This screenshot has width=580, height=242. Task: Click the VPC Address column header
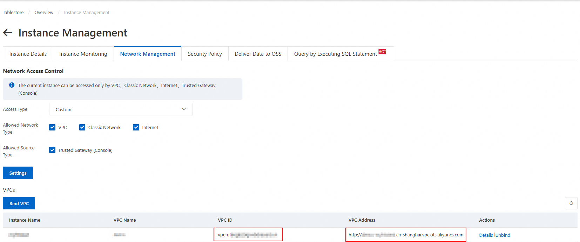click(x=362, y=220)
